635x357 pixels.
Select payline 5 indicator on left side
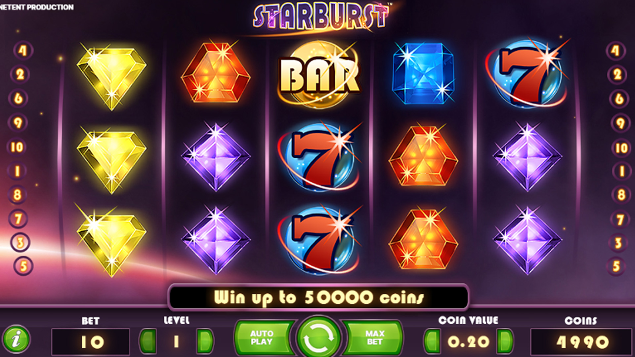point(23,266)
